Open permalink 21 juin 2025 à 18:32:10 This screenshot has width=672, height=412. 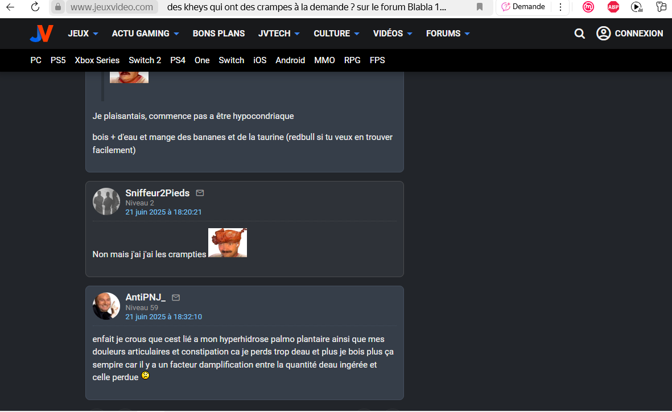[163, 317]
